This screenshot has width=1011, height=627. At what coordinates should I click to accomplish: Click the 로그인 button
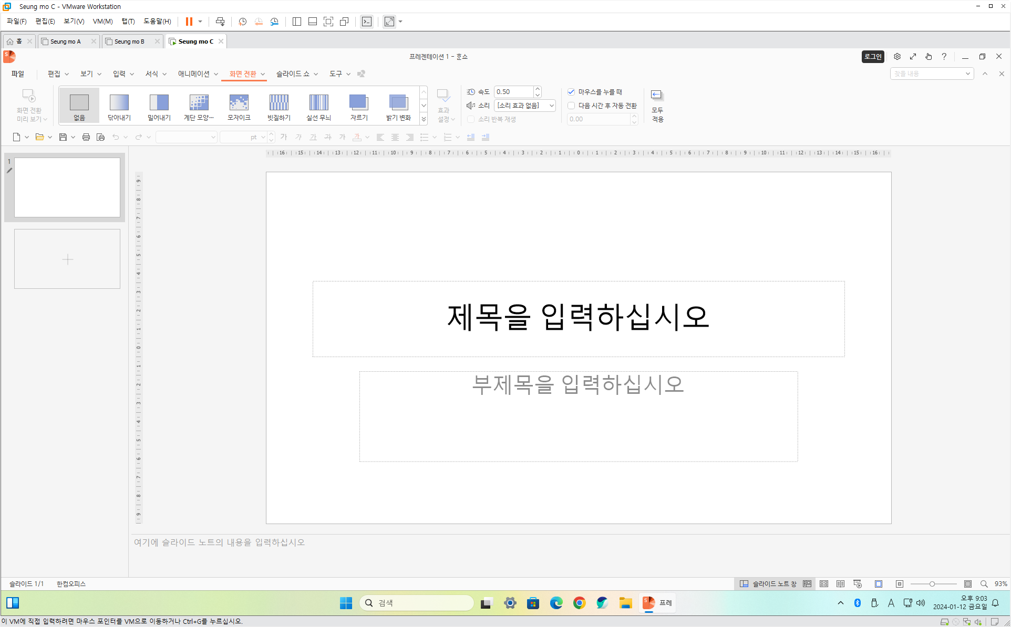pyautogui.click(x=873, y=57)
